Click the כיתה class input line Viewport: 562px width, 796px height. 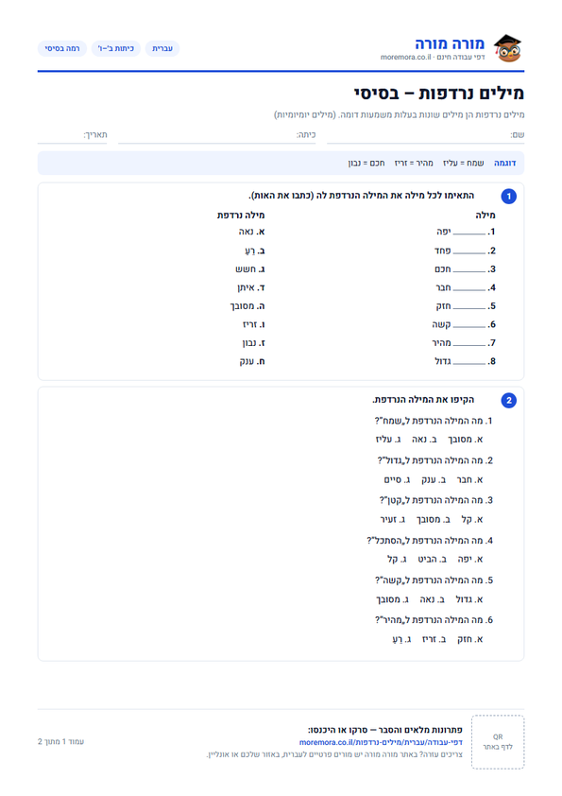[217, 135]
